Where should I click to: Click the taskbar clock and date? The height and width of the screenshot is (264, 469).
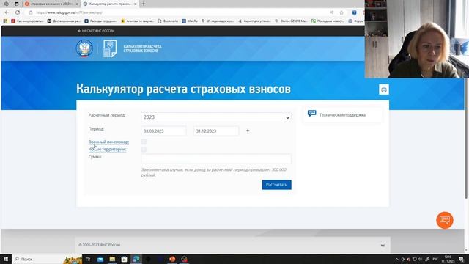point(448,259)
